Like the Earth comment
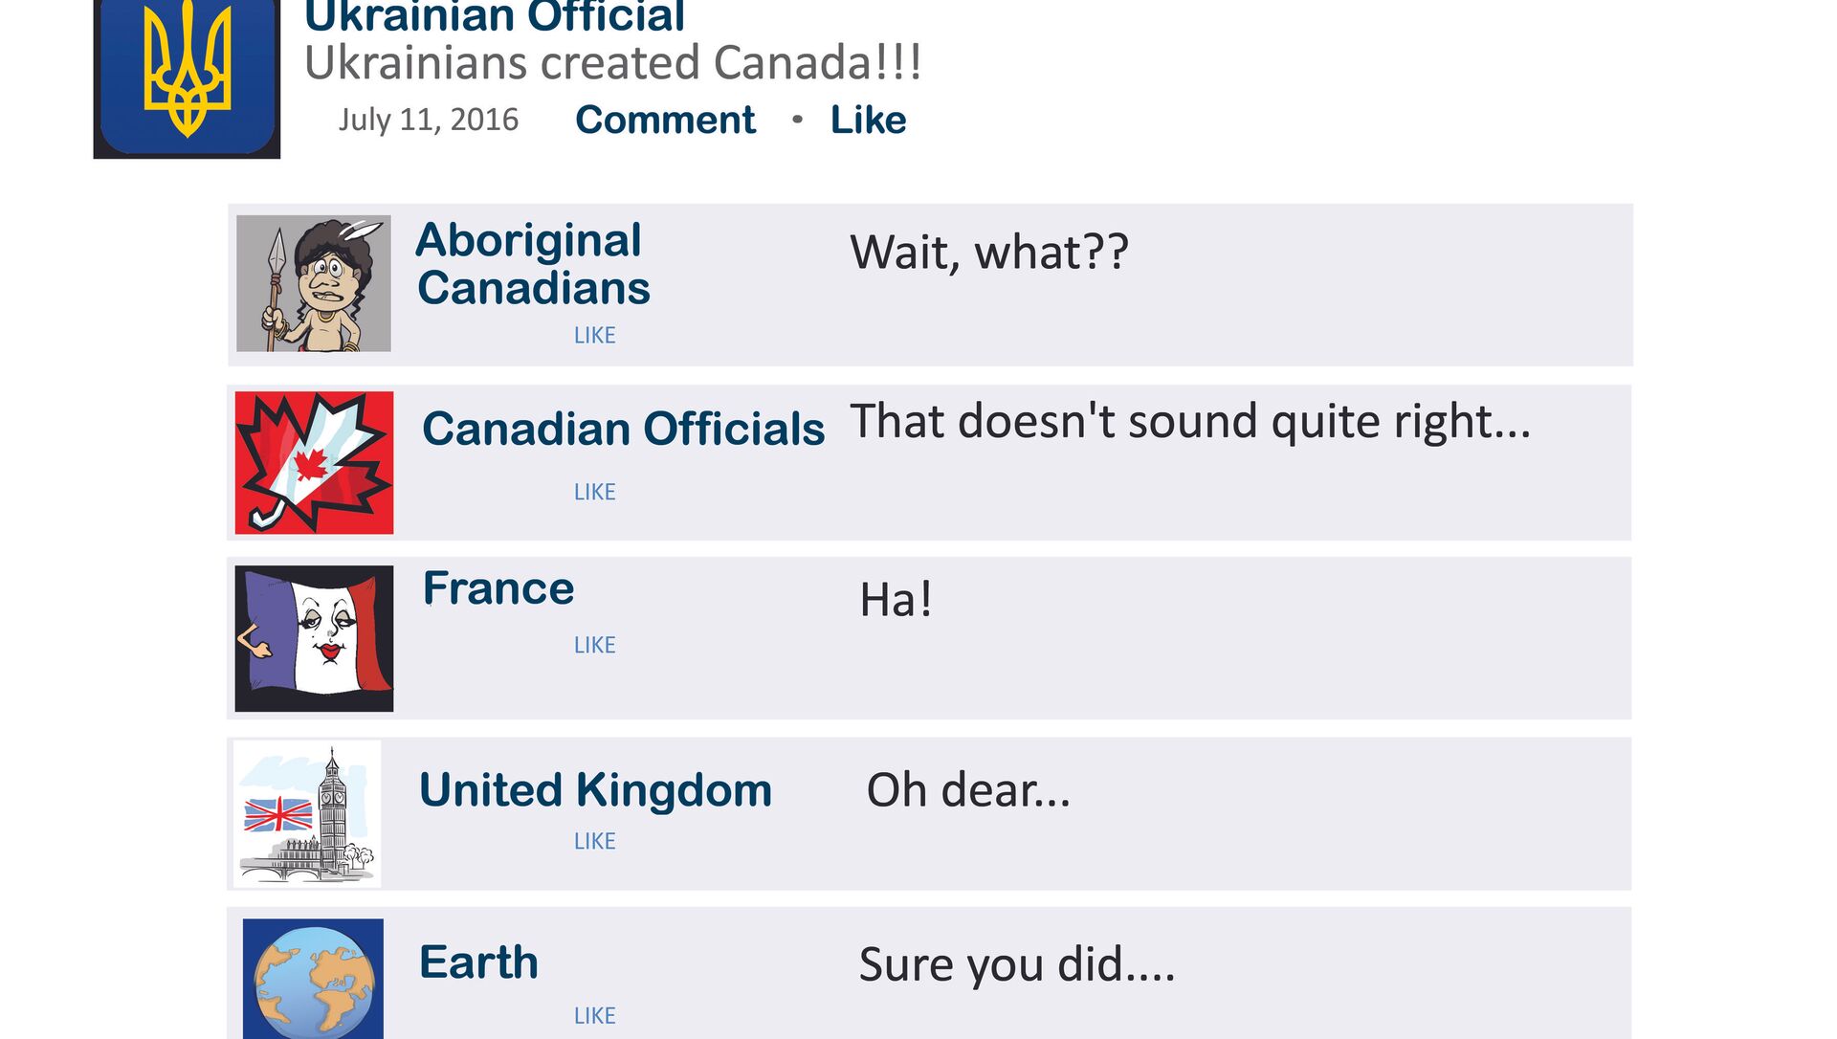The image size is (1837, 1039). point(594,1015)
